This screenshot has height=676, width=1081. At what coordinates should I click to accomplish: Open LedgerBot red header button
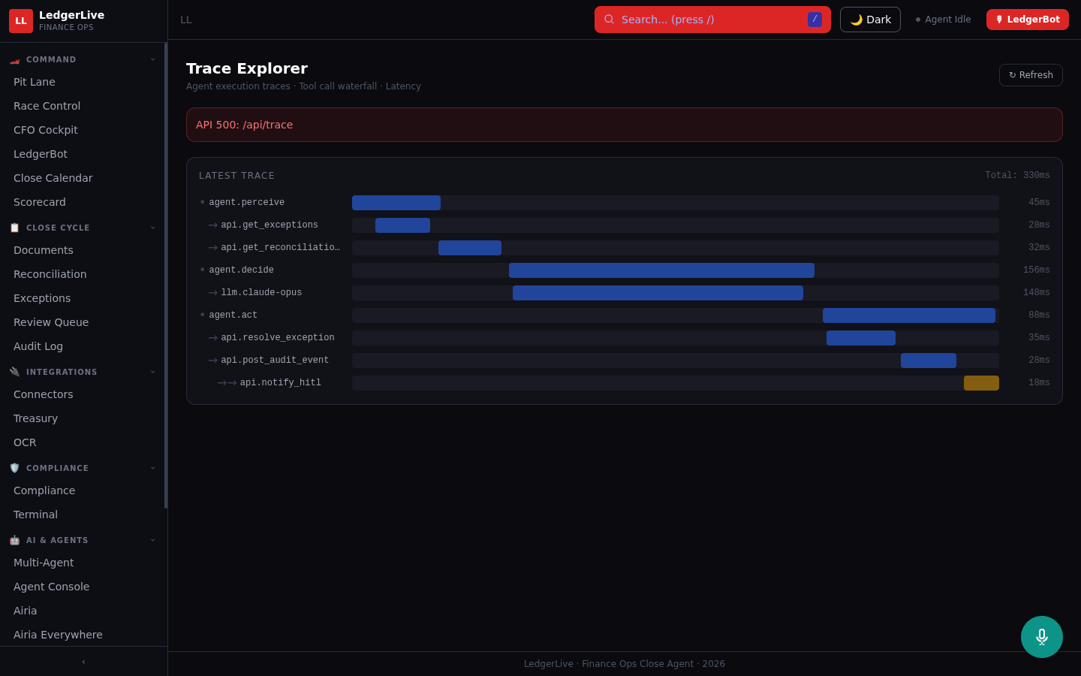tap(1028, 20)
